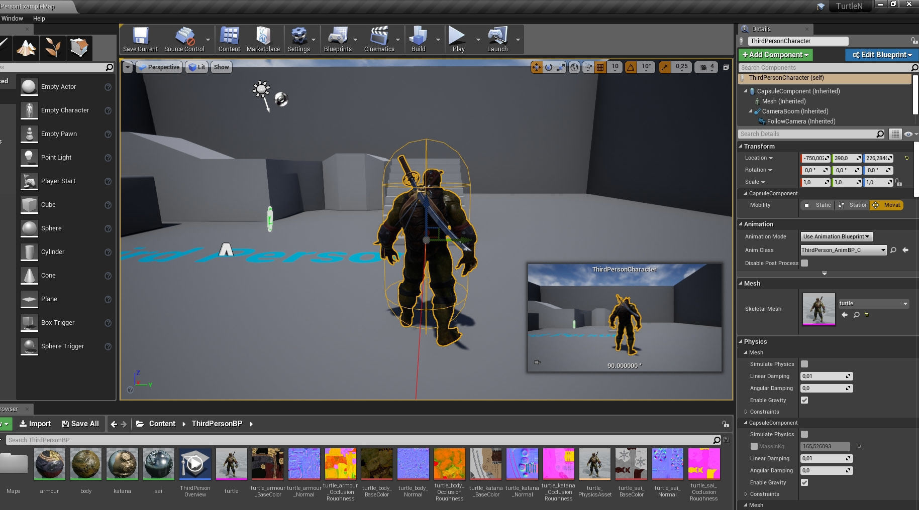Screen dimensions: 919x510
Task: Start the level with the Play icon
Action: [x=458, y=39]
